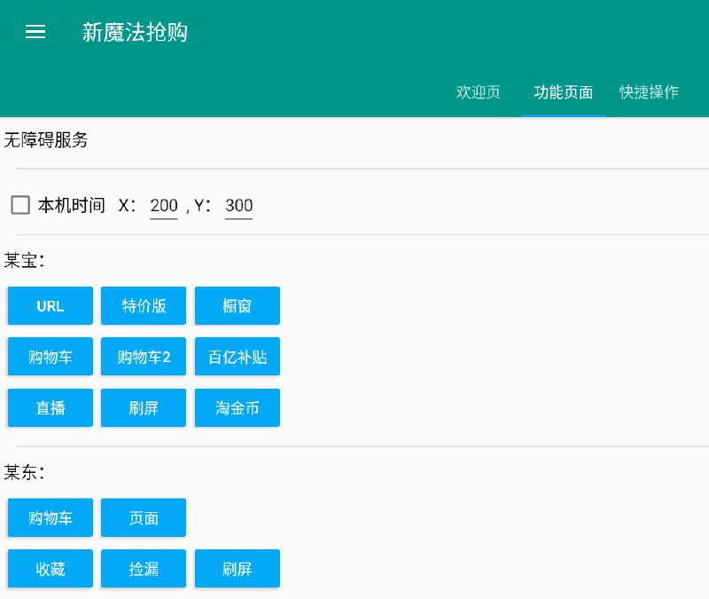
Task: Select the currently active 功能页面 tab
Action: 564,92
